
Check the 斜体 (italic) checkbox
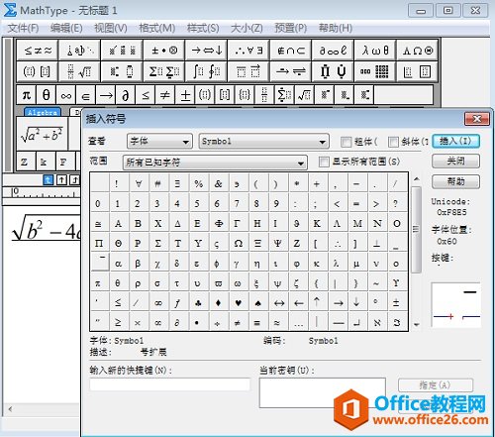(393, 142)
